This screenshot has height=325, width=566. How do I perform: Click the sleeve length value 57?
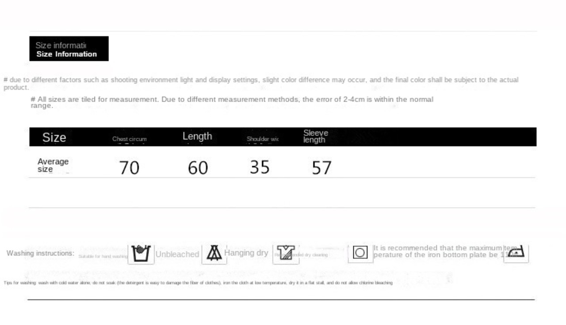click(x=321, y=168)
